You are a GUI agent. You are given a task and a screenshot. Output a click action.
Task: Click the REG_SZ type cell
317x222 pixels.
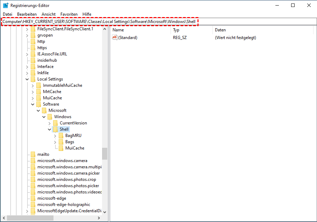coord(180,38)
